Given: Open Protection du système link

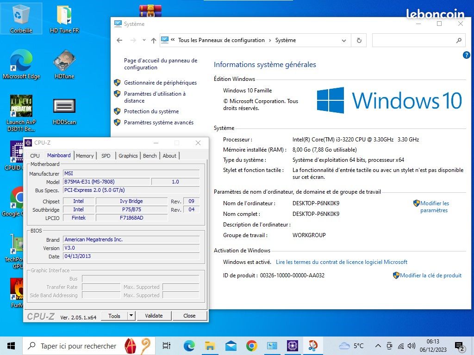Looking at the screenshot, I should click(151, 111).
